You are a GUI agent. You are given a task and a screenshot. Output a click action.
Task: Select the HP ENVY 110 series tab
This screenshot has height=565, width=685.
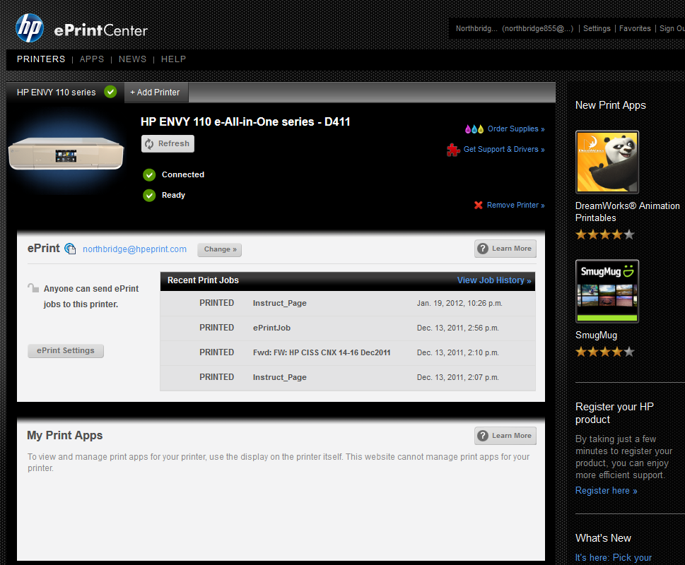[x=66, y=93]
